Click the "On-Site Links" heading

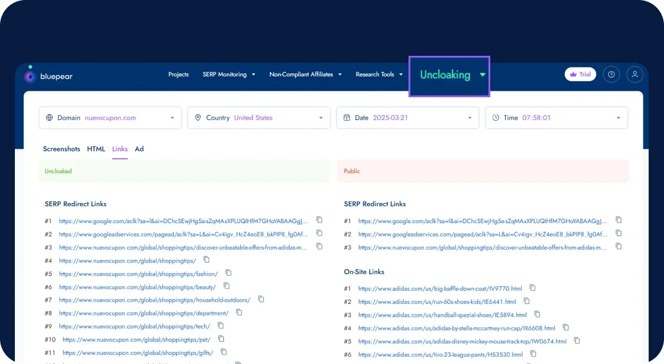364,272
